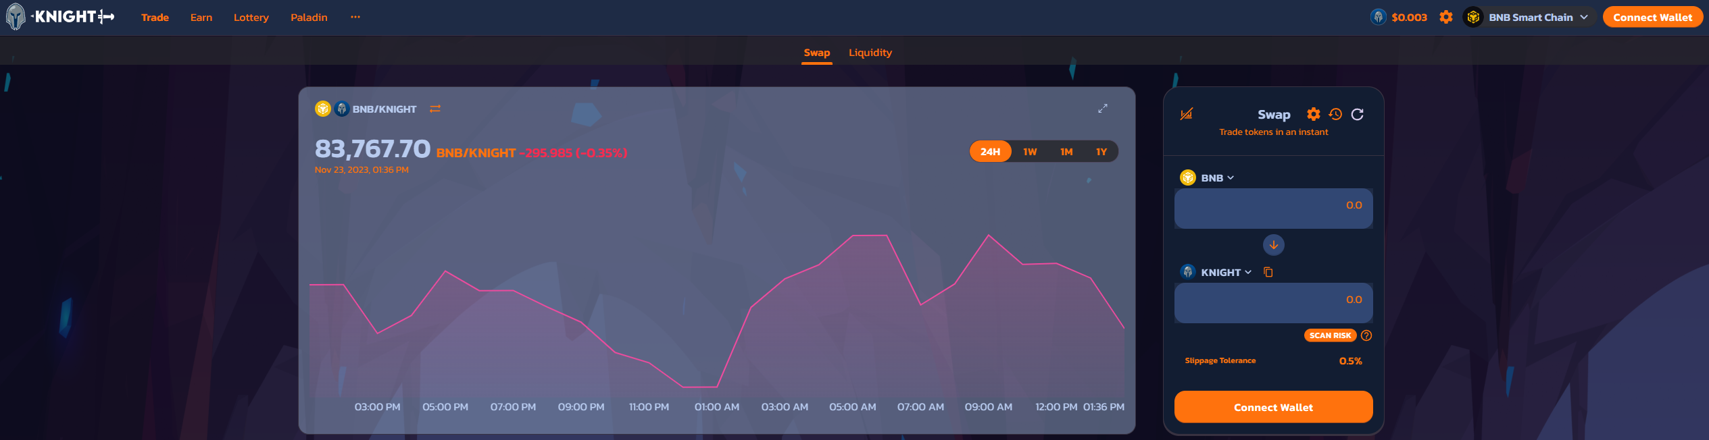Select the 1M chart range
The height and width of the screenshot is (440, 1709).
click(1066, 151)
